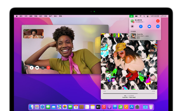Open the Apple menu
Screen dimensions: 183x111
tap(17, 16)
